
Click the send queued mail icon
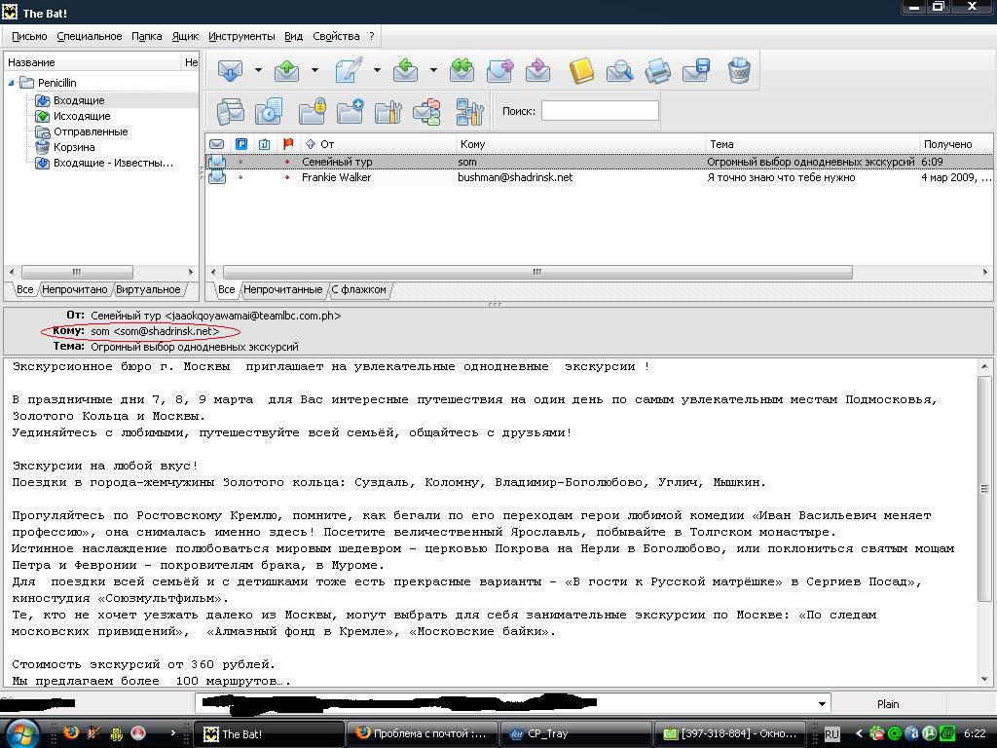pos(287,70)
